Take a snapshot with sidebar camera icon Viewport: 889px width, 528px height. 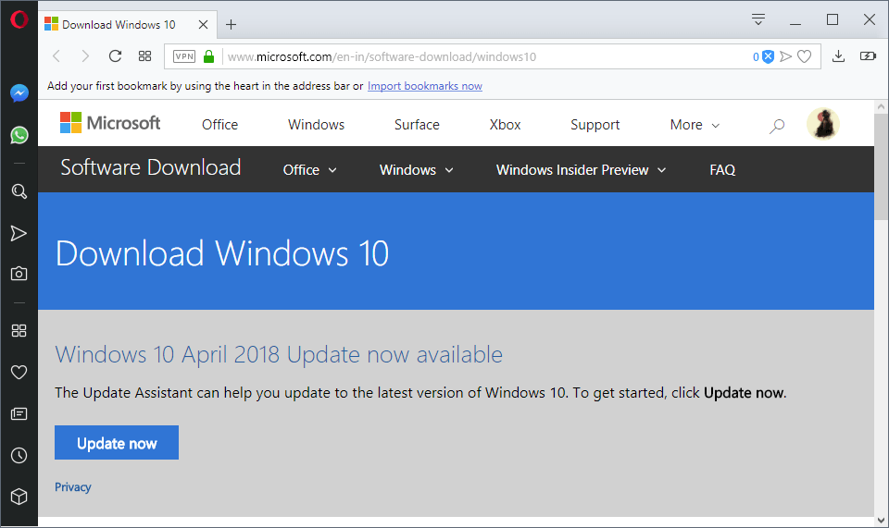tap(19, 274)
